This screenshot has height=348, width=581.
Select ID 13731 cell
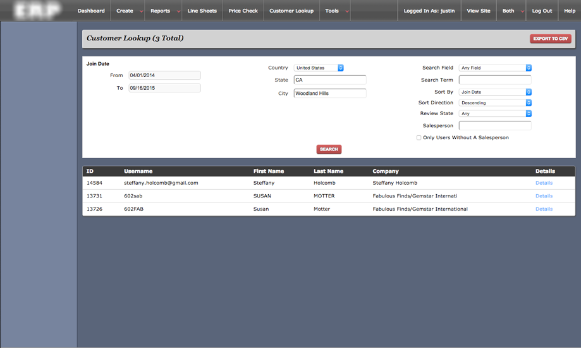pos(94,196)
